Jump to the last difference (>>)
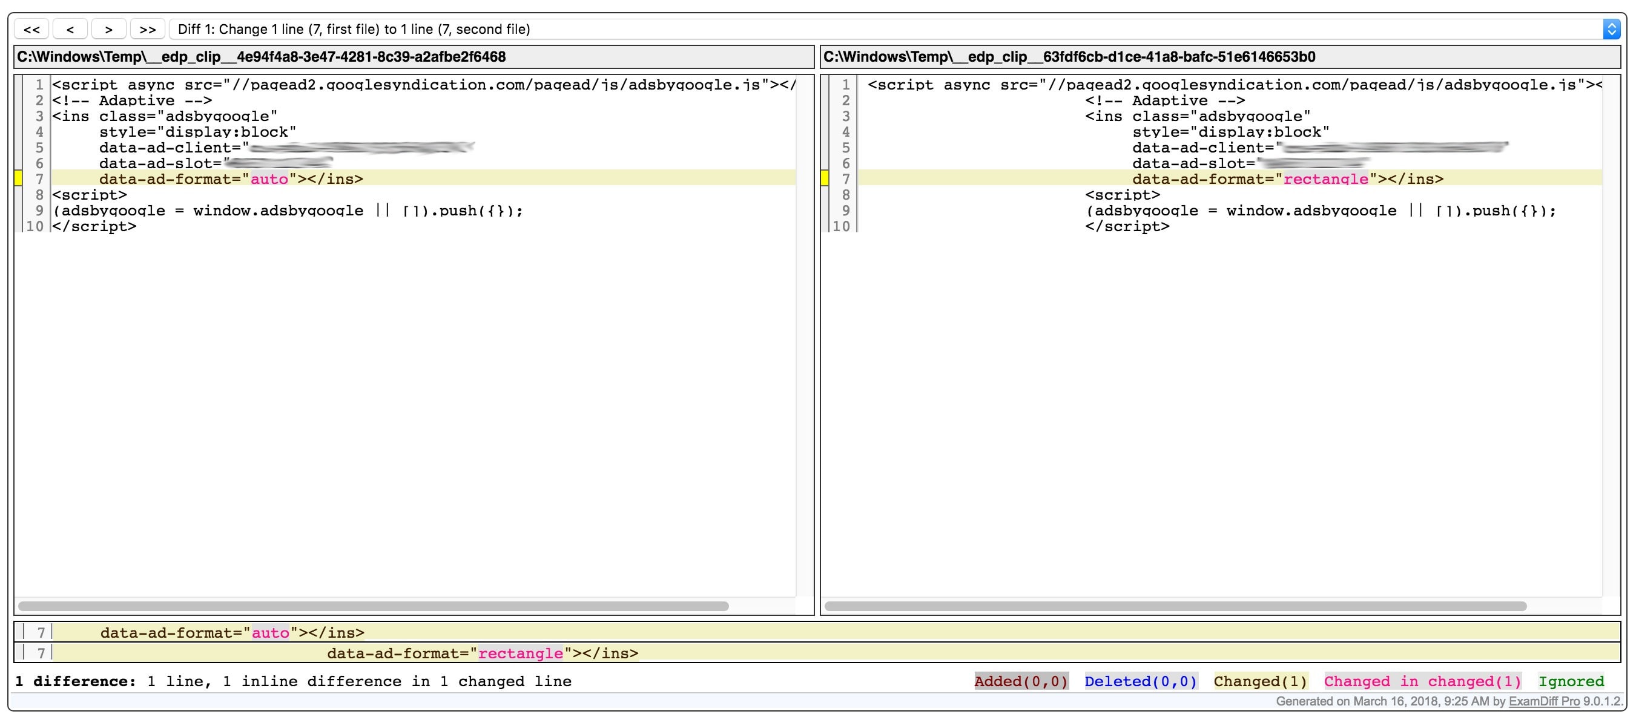1636x720 pixels. tap(147, 29)
